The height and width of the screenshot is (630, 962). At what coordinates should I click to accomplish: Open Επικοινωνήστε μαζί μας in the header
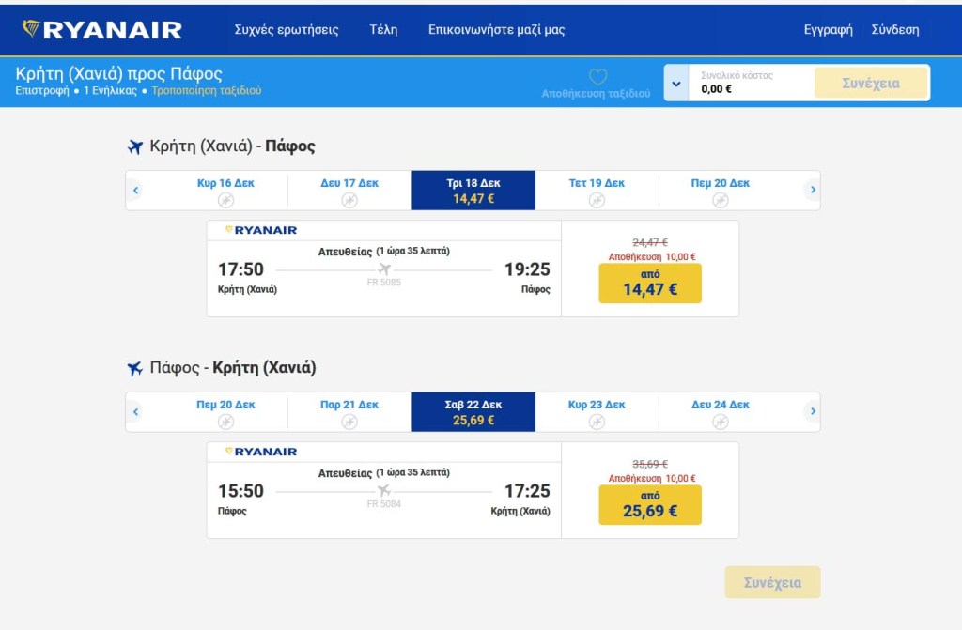pyautogui.click(x=496, y=29)
